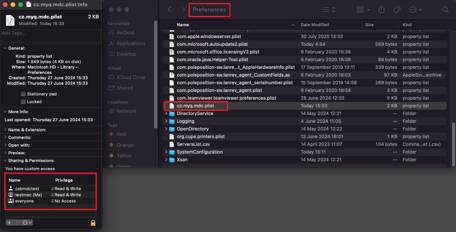Tick the Locked checkbox
The height and width of the screenshot is (232, 456).
(23, 102)
